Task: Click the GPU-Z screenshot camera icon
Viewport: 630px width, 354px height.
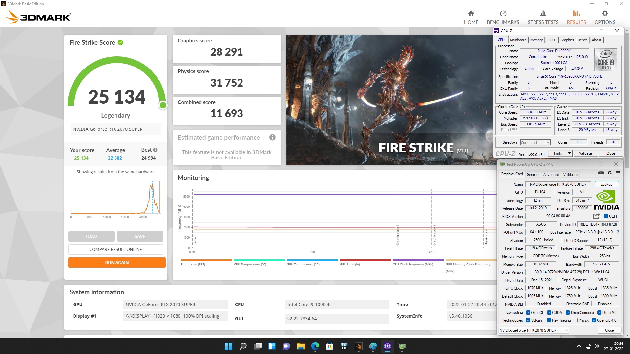Action: click(601, 173)
